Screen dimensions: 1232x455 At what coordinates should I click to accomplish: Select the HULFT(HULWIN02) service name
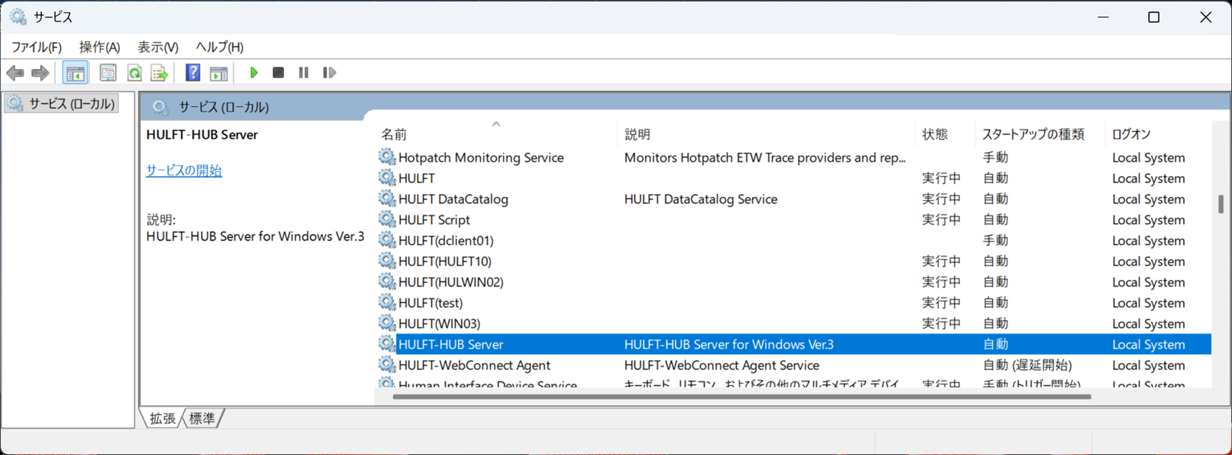pyautogui.click(x=451, y=282)
